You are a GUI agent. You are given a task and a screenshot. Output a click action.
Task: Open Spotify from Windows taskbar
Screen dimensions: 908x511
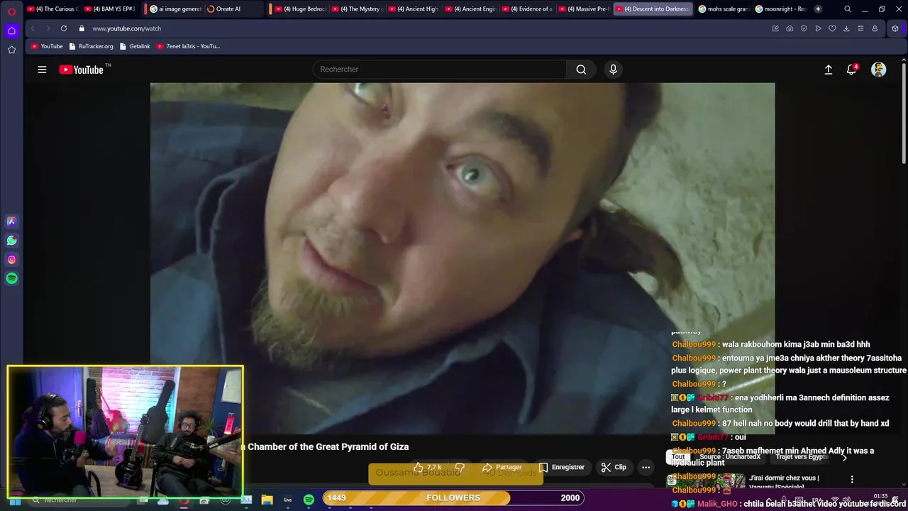point(309,500)
